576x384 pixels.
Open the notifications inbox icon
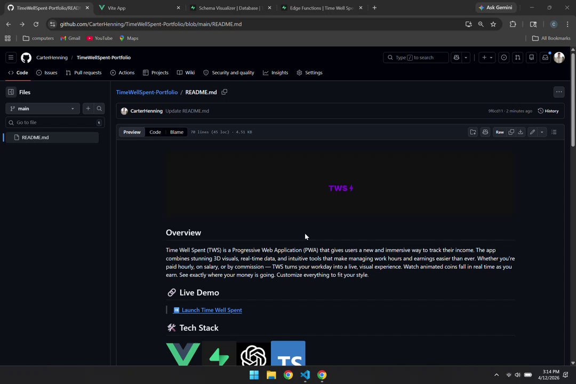(546, 58)
